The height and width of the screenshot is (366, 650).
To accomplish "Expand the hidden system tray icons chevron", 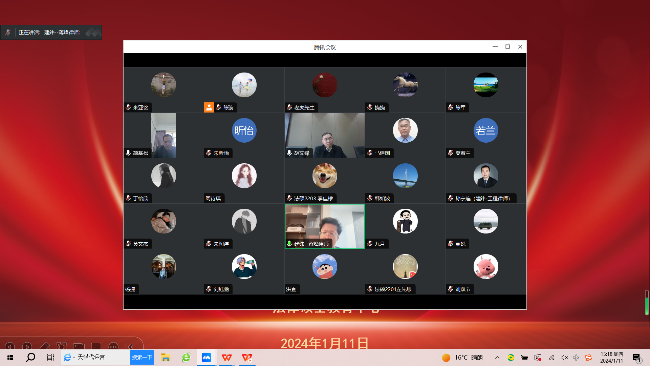I will tap(497, 358).
